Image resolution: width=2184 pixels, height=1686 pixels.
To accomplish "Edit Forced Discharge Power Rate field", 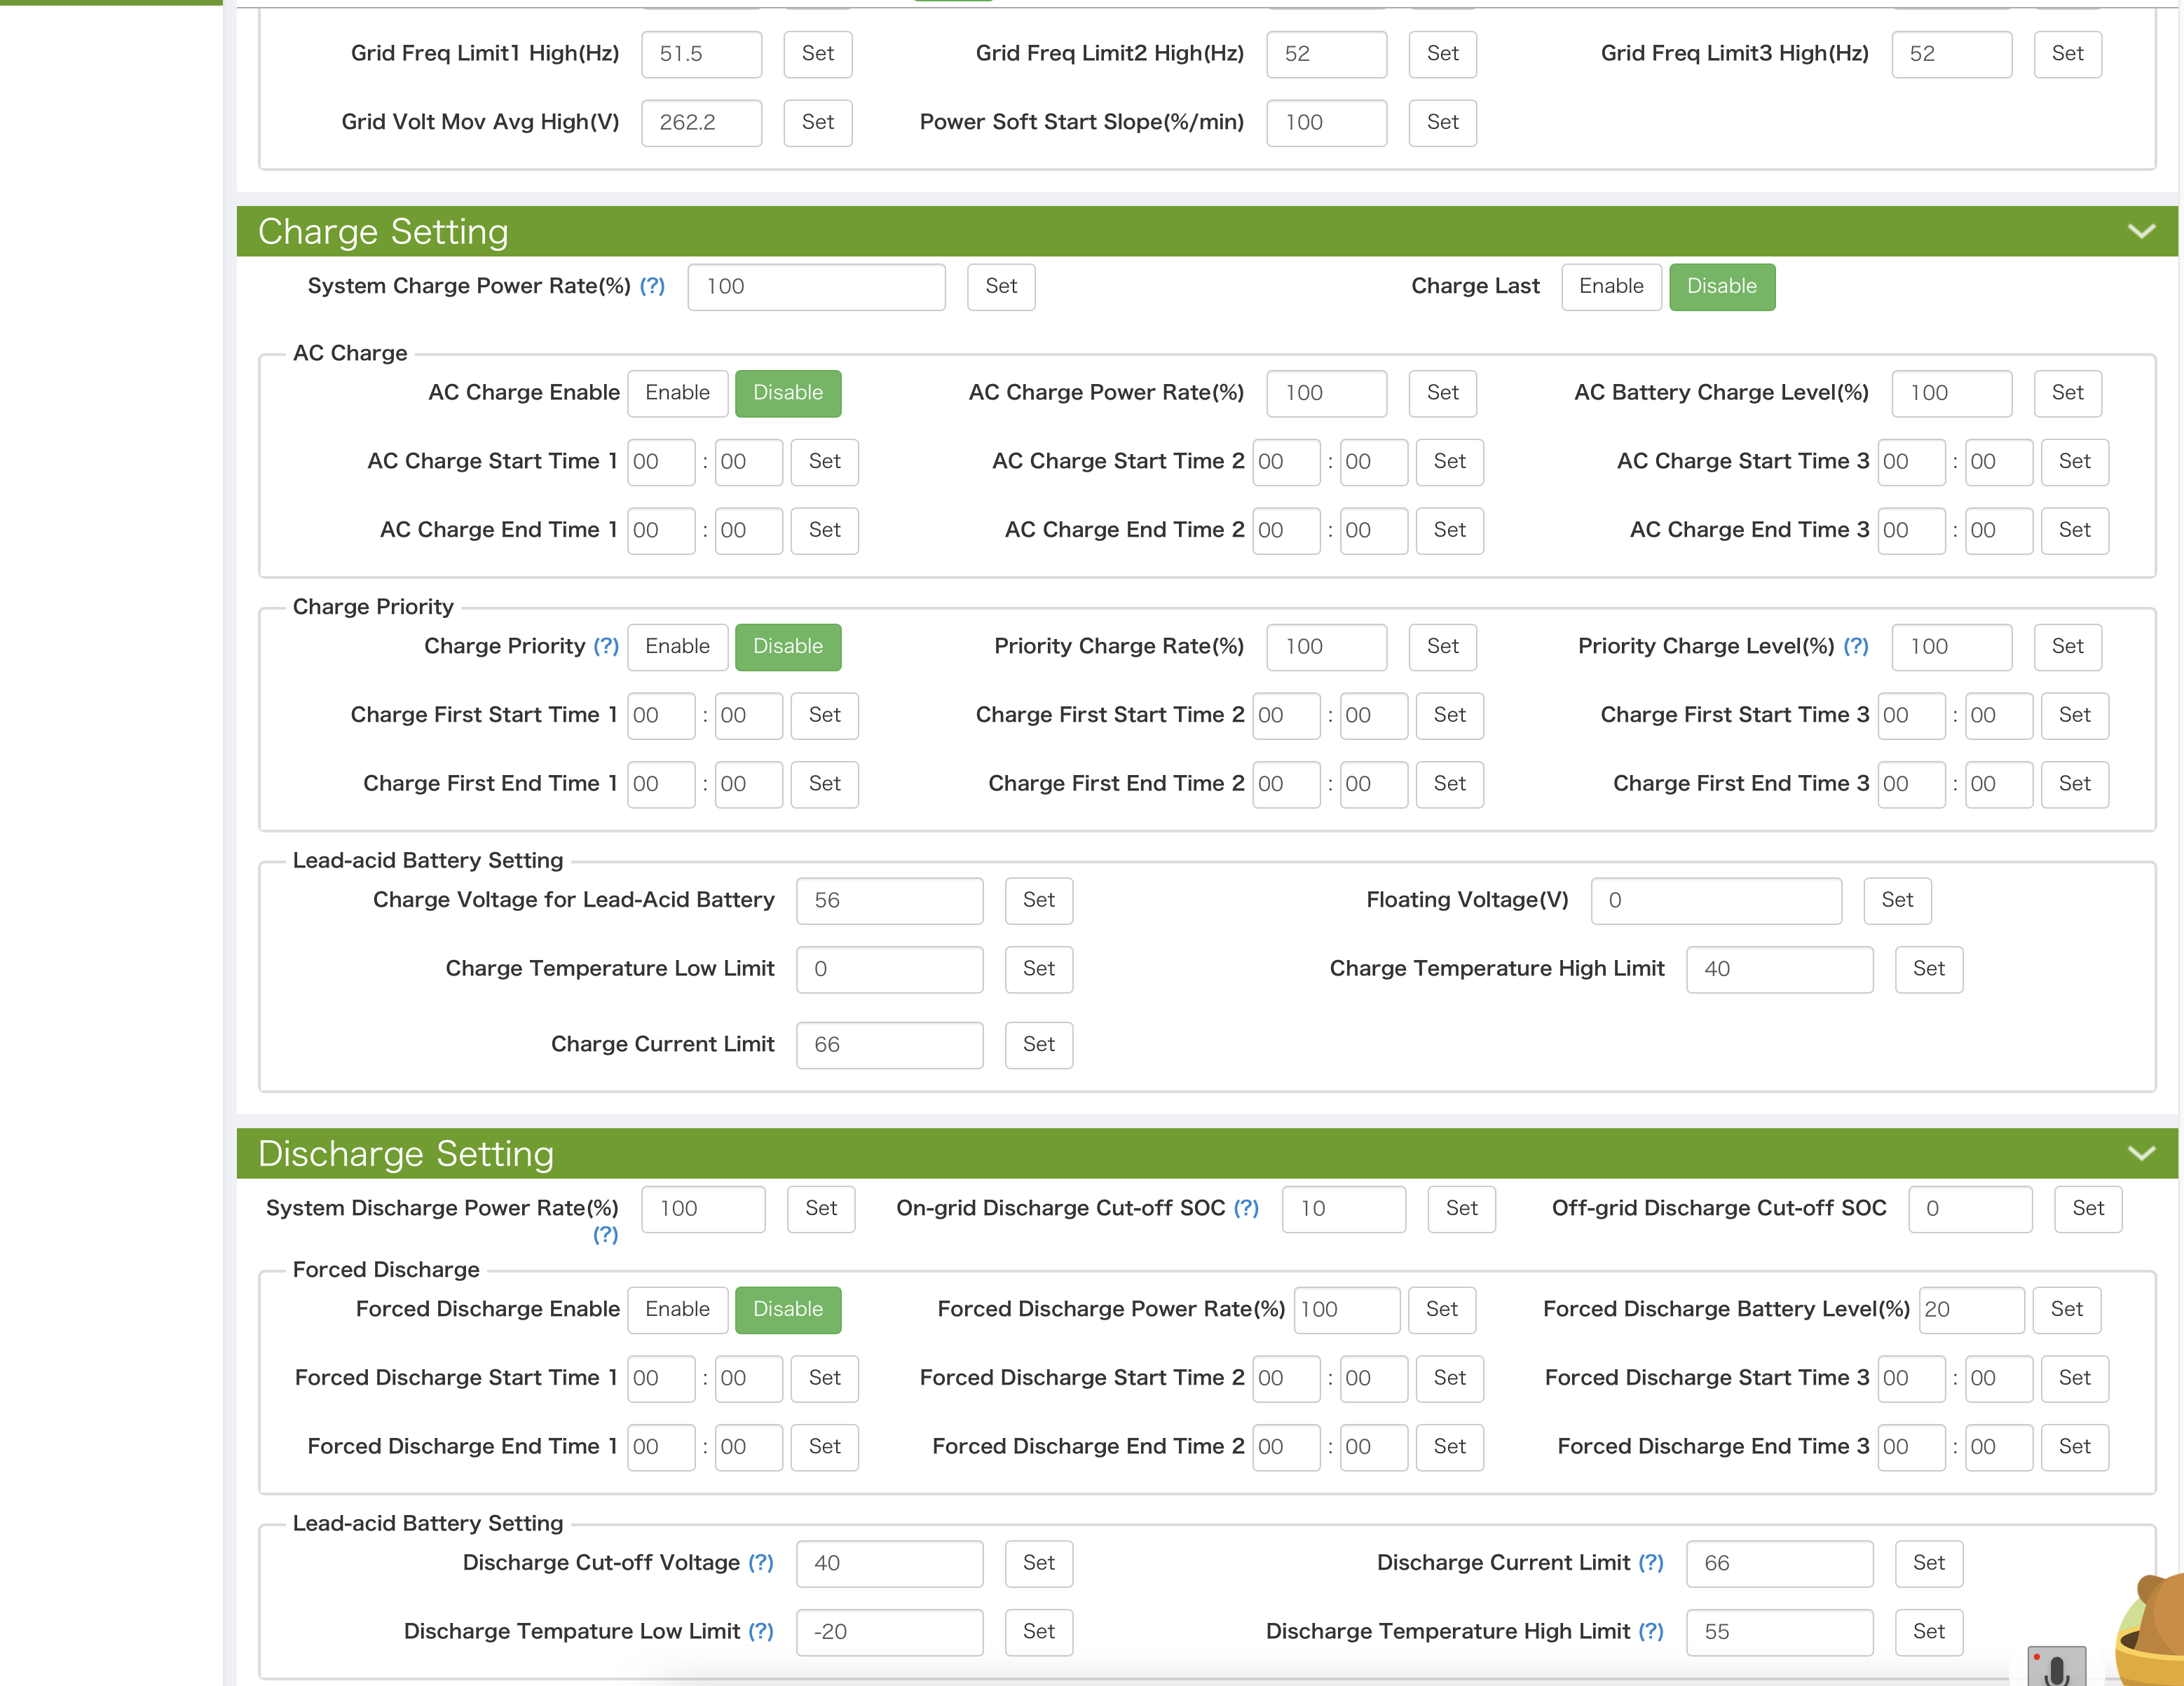I will click(1347, 1310).
